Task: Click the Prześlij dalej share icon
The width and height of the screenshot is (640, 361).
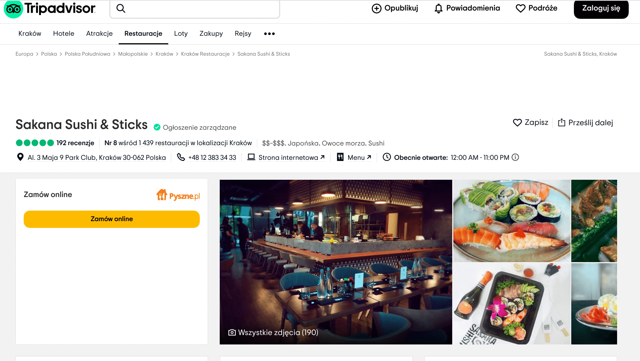Action: 562,123
